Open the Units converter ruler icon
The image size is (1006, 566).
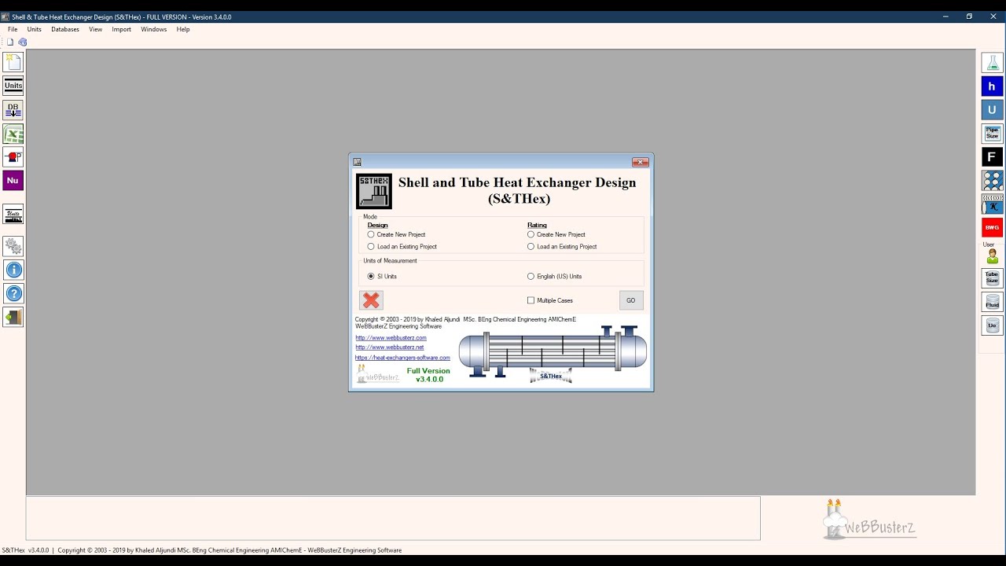coord(13,214)
